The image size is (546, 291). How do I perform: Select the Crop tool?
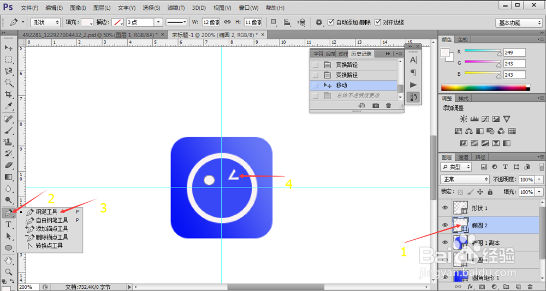tap(9, 94)
